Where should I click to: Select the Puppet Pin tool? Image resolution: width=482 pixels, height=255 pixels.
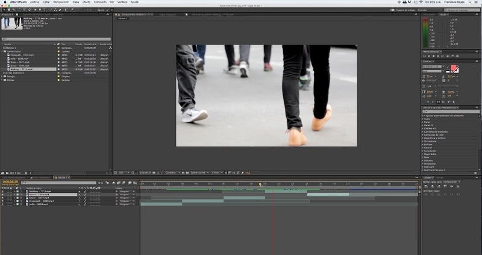pos(72,10)
